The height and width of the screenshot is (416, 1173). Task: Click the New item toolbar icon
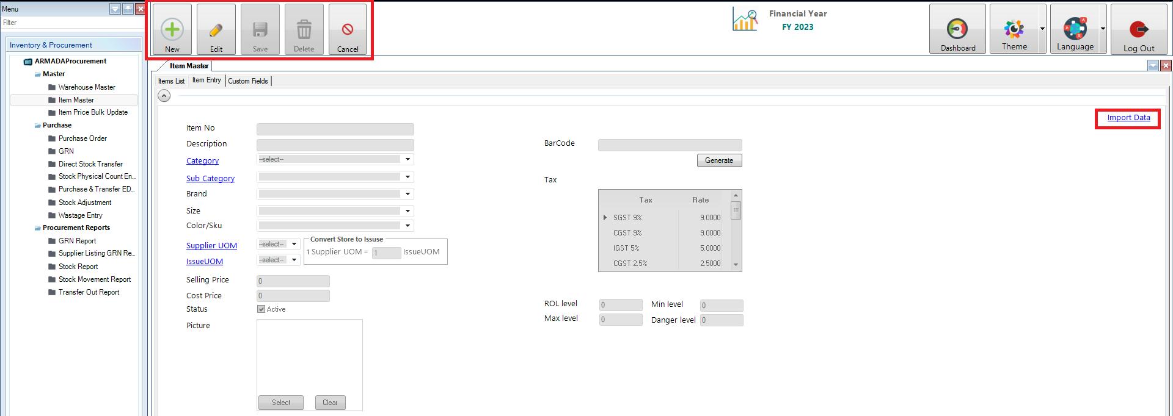click(172, 30)
